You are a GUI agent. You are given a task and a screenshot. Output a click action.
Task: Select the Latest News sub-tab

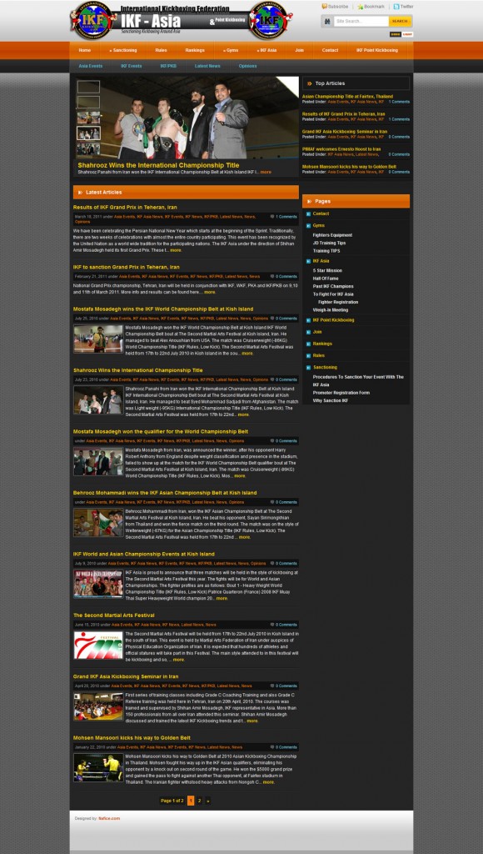(207, 66)
